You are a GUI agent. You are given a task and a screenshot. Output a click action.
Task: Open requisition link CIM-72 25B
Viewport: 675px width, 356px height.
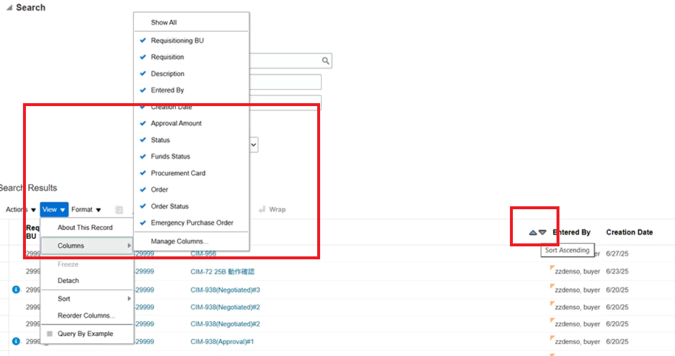pyautogui.click(x=222, y=272)
